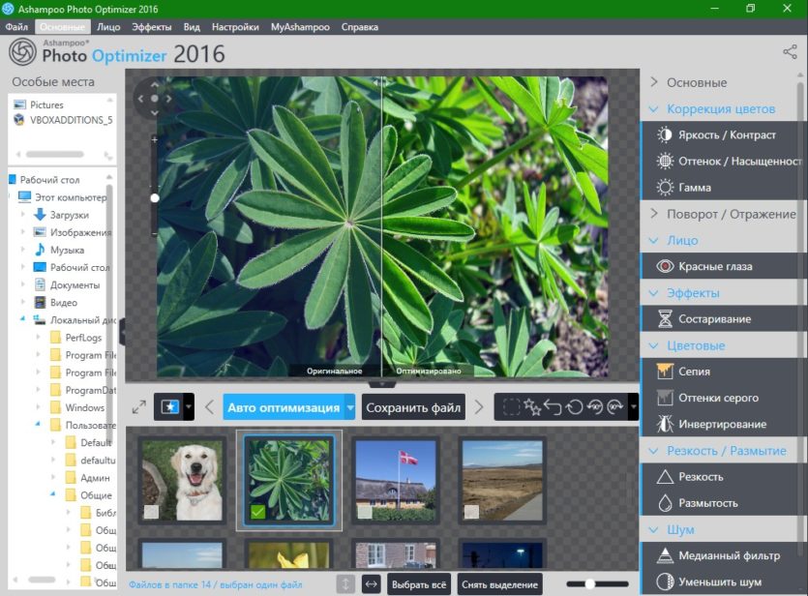
Task: Adjust the vertical zoom slider handle
Action: pos(155,197)
